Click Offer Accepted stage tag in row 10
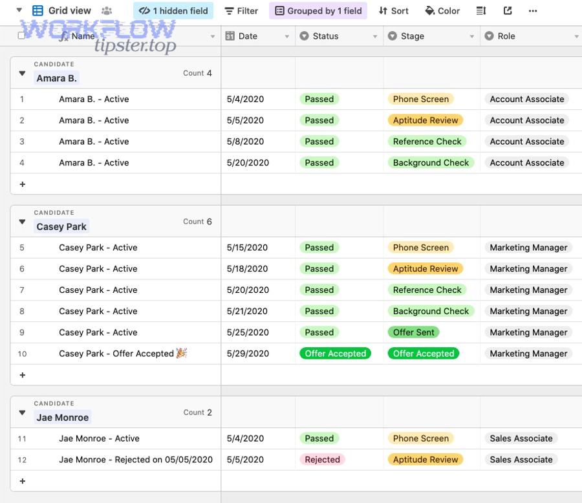The width and height of the screenshot is (582, 503). click(424, 354)
